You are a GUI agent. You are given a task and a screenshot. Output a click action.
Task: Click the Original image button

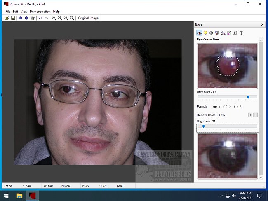88,18
